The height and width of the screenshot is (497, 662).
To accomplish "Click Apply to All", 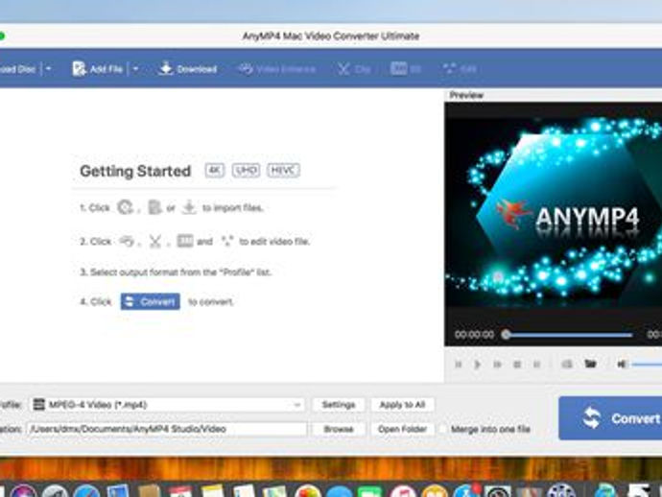I will point(402,405).
